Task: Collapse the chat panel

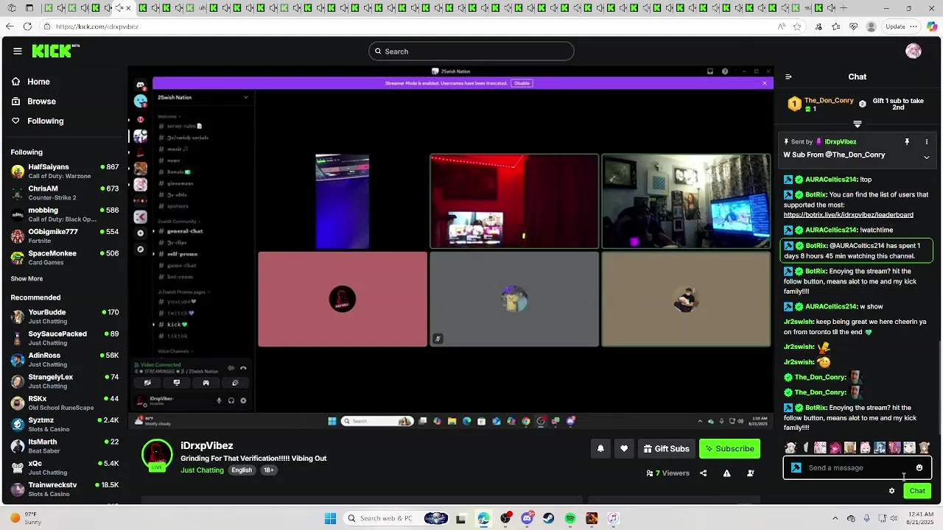Action: click(x=788, y=77)
